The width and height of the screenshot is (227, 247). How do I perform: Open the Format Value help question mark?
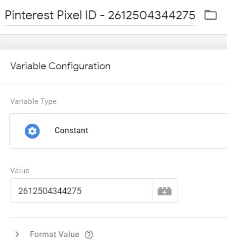[89, 235]
